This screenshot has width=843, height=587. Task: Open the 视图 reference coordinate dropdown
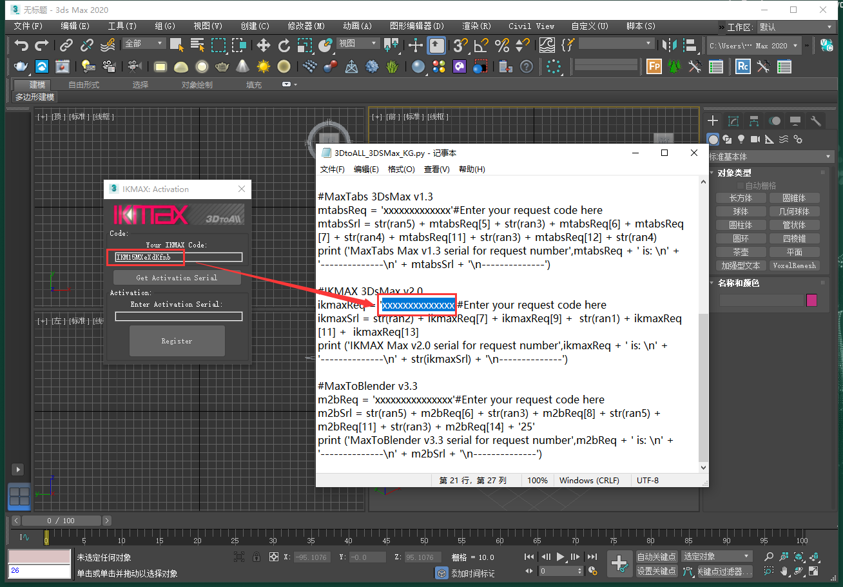click(x=358, y=43)
